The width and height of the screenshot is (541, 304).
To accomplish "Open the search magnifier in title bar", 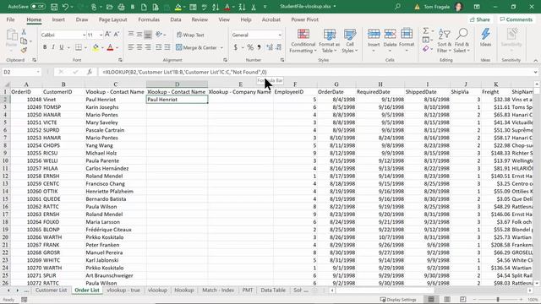I will point(397,6).
